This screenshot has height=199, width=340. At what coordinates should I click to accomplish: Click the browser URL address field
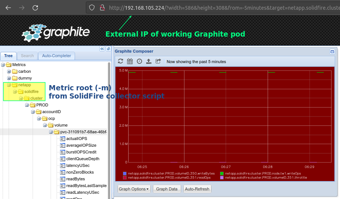[223, 8]
